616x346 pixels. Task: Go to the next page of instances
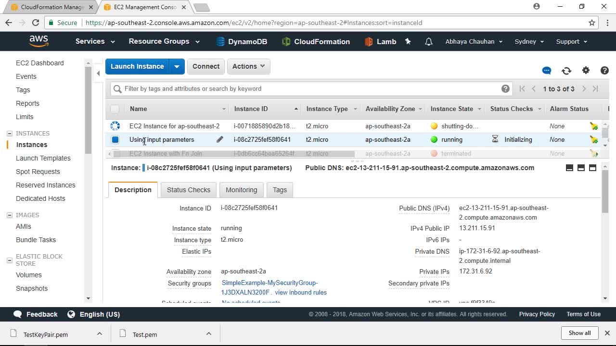[x=584, y=89]
